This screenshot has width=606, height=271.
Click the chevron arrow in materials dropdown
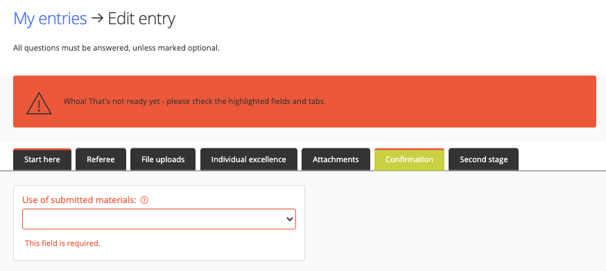[289, 219]
